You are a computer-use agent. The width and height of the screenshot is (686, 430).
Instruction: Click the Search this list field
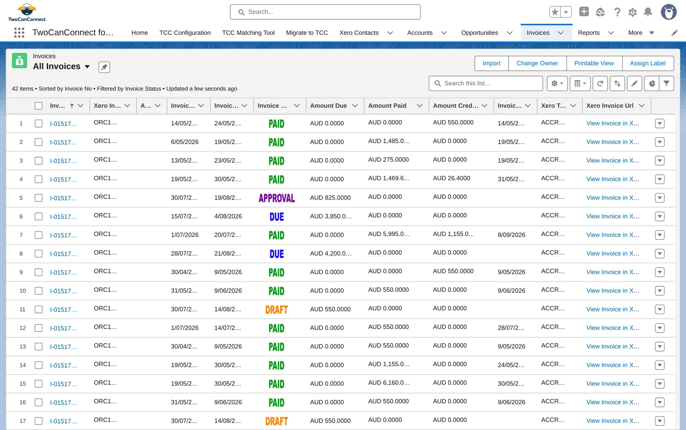(x=486, y=83)
